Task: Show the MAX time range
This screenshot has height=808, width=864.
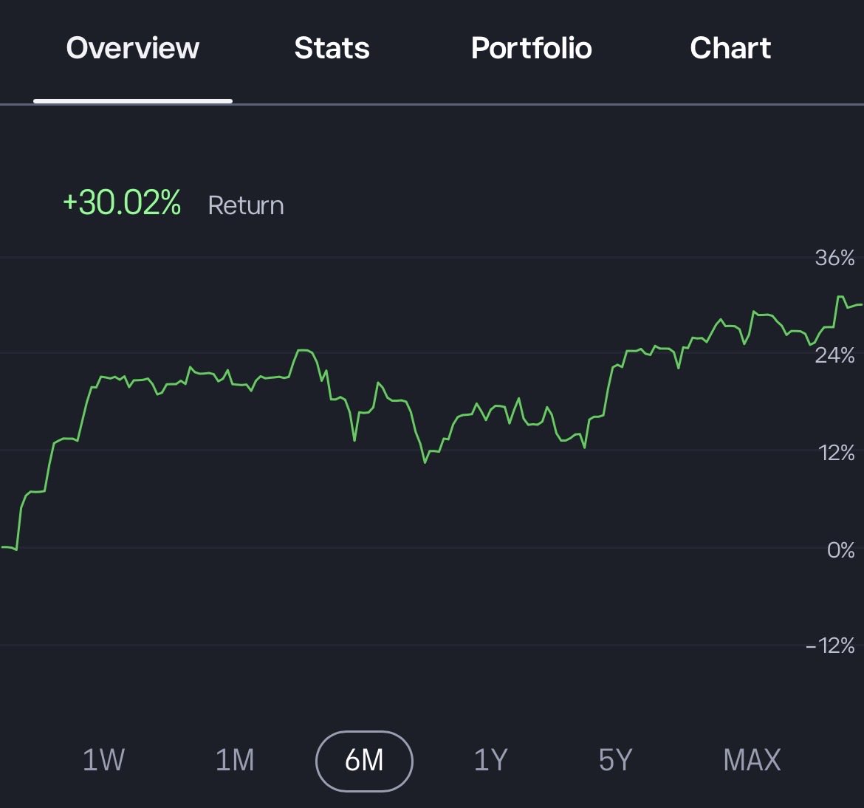Action: [x=752, y=760]
